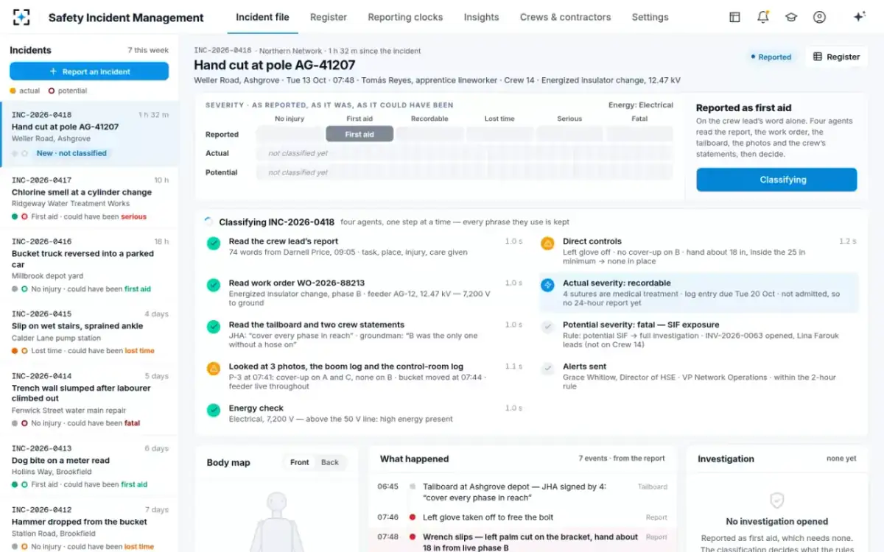
Task: Open incident INC-2026-0413 Dog bite on a meter read
Action: 89,466
